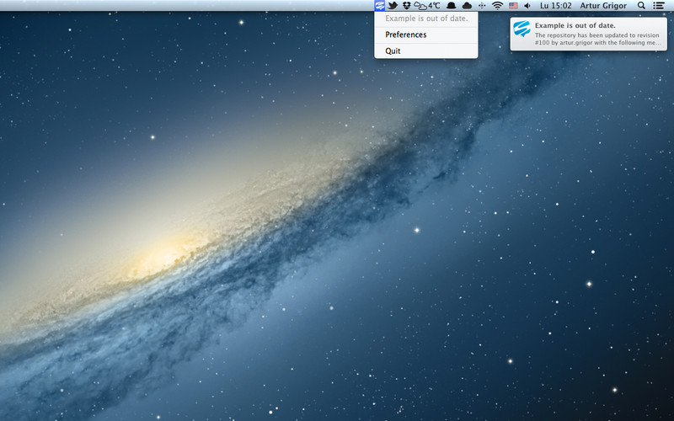Open Notification Center list icon
The width and height of the screenshot is (674, 421).
pos(659,6)
